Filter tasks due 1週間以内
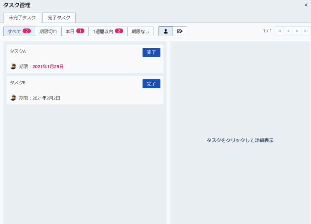The image size is (311, 224). 108,31
